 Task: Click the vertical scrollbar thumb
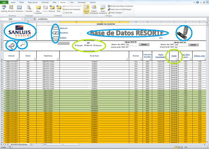click(x=207, y=25)
